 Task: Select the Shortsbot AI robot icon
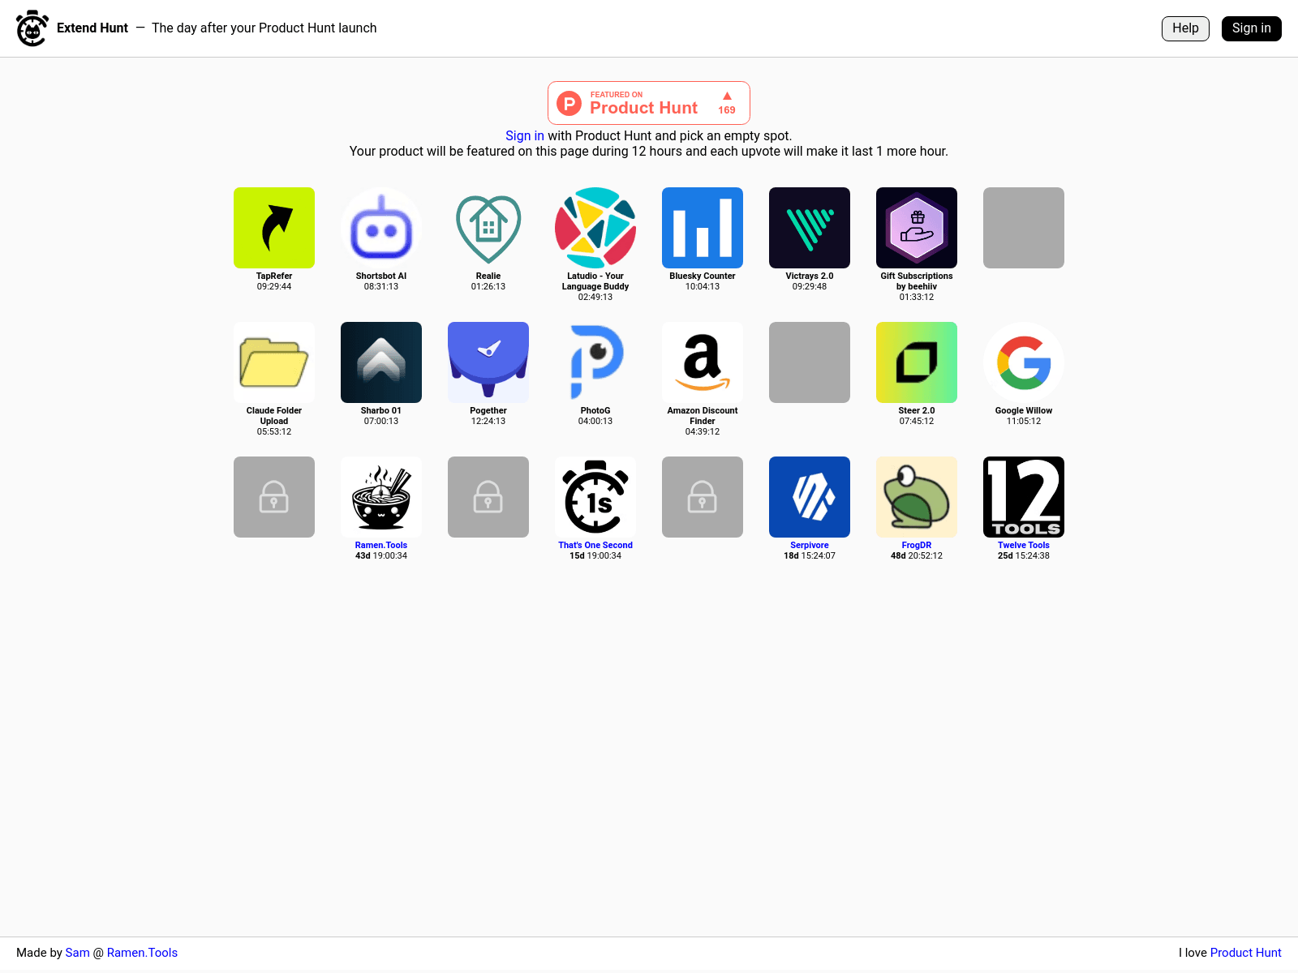coord(380,228)
